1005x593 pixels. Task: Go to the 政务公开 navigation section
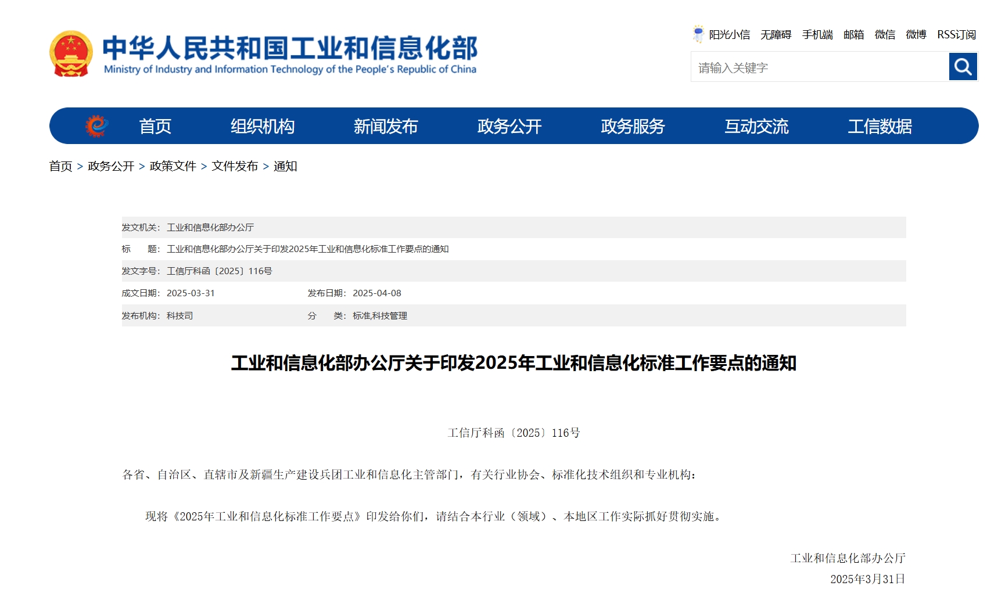(509, 126)
